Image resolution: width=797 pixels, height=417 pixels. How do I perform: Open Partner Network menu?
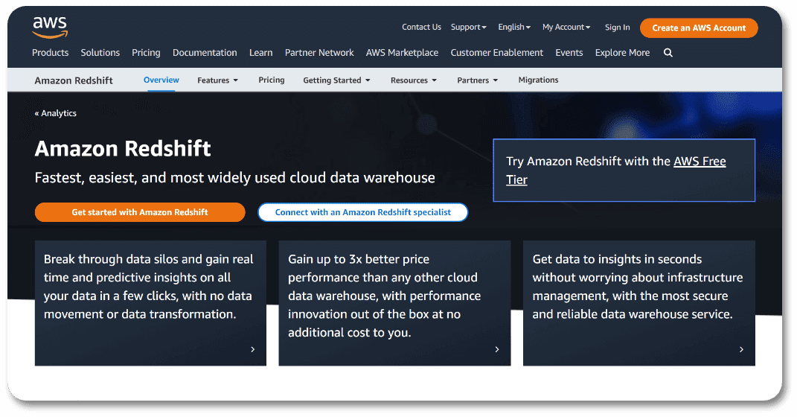(319, 52)
